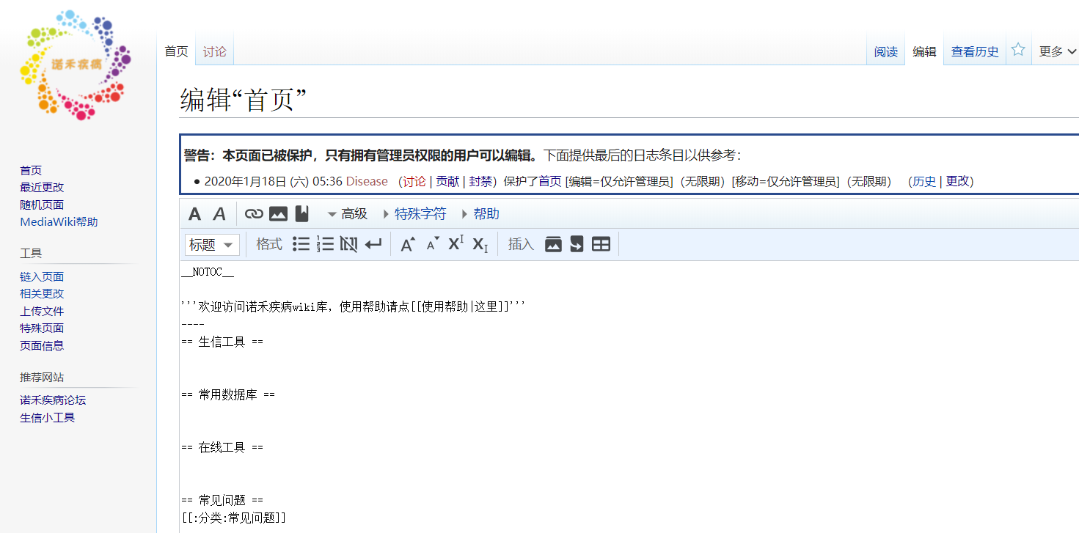The width and height of the screenshot is (1079, 533).
Task: Insert embedded file image icon in top toolbar row
Action: pyautogui.click(x=278, y=214)
